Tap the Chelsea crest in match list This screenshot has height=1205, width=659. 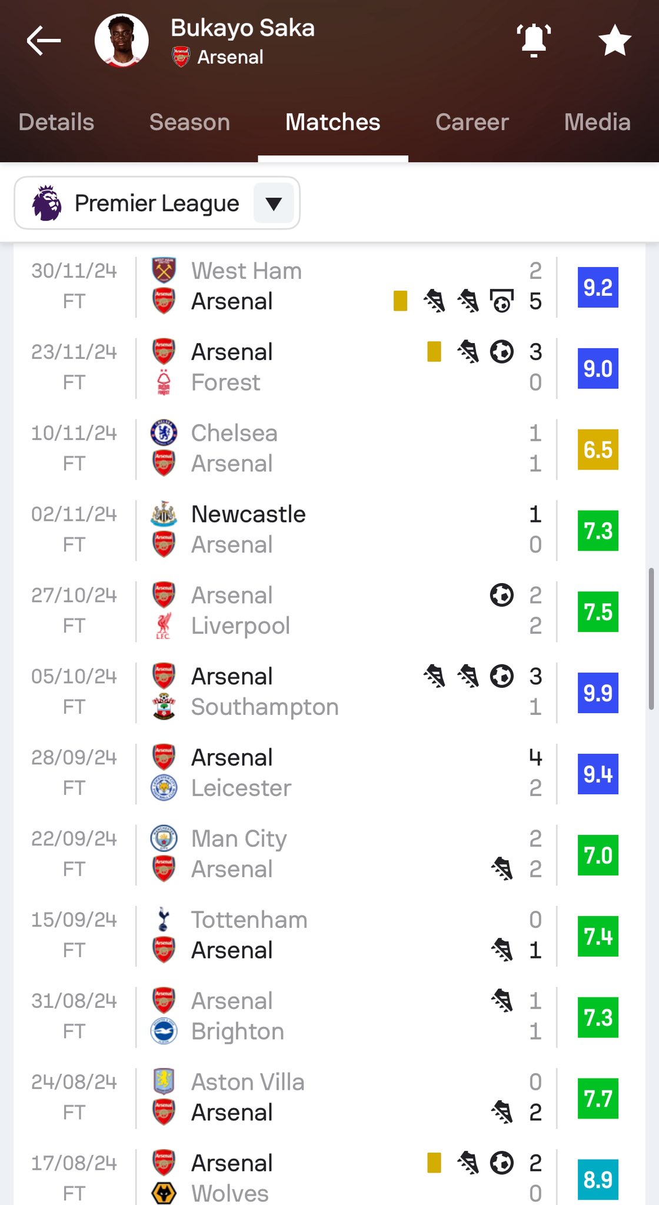click(x=164, y=433)
